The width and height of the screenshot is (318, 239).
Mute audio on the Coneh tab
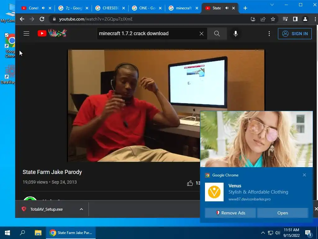pyautogui.click(x=43, y=8)
